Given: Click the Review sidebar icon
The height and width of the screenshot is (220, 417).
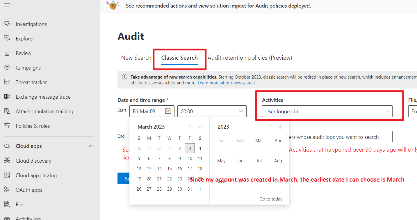Looking at the screenshot, I should coord(7,53).
